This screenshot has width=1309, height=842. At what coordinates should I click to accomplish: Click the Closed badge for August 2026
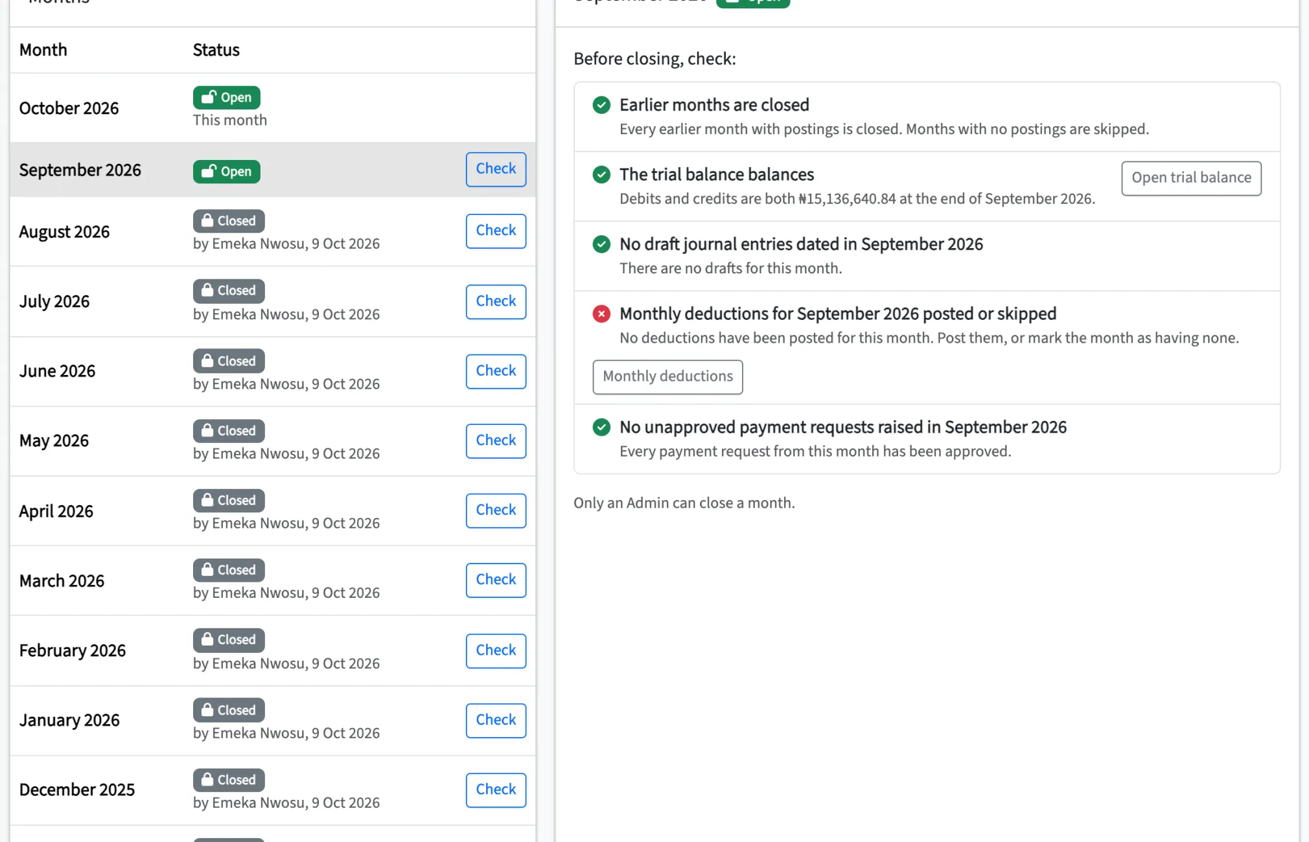229,221
